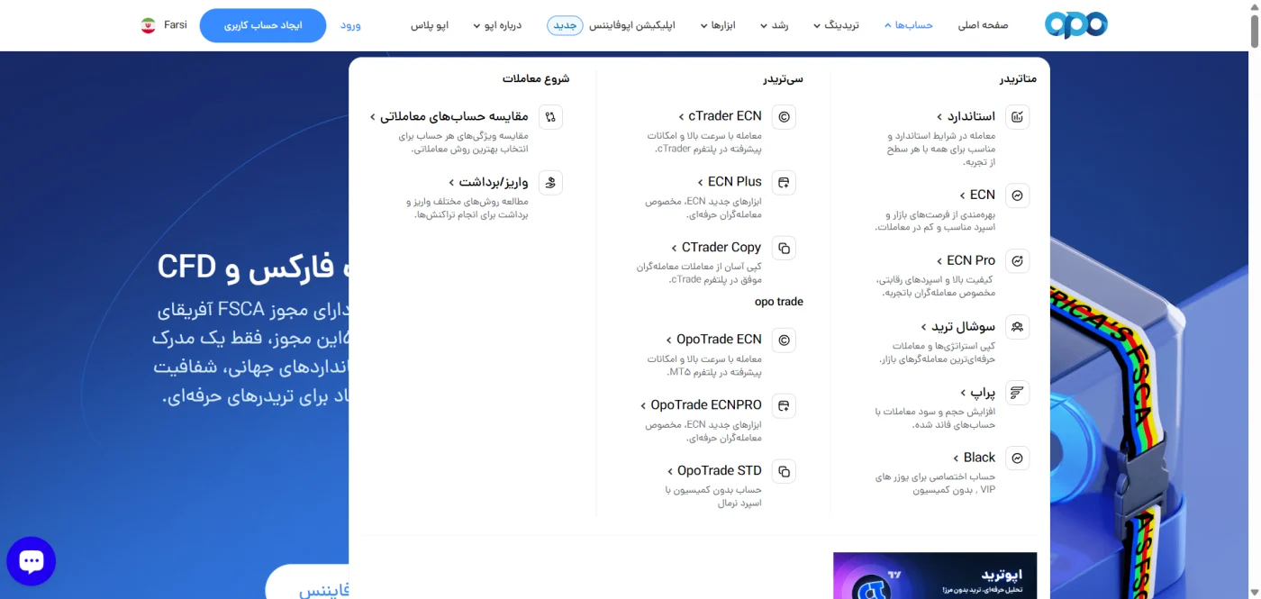
Task: Click the Iran flag language icon
Action: (x=149, y=25)
